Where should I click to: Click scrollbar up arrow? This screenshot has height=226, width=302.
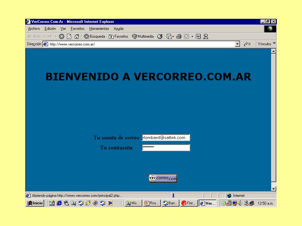[273, 51]
